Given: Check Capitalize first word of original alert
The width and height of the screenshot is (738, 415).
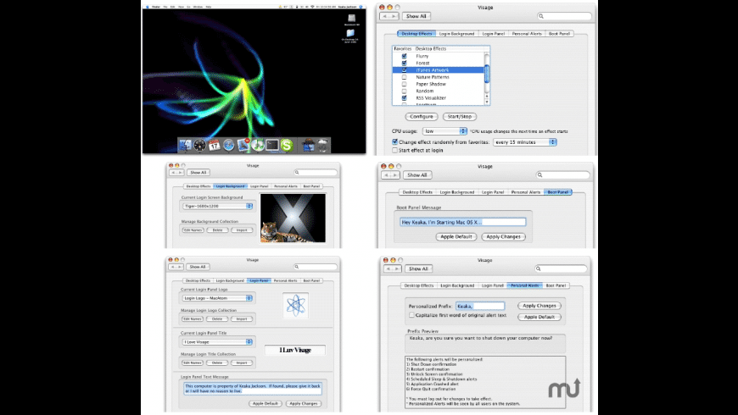Looking at the screenshot, I should (411, 315).
